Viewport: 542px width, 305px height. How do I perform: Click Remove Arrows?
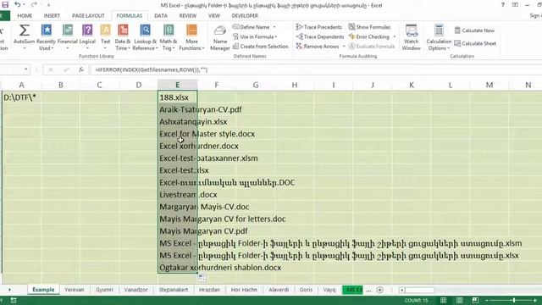[x=318, y=47]
